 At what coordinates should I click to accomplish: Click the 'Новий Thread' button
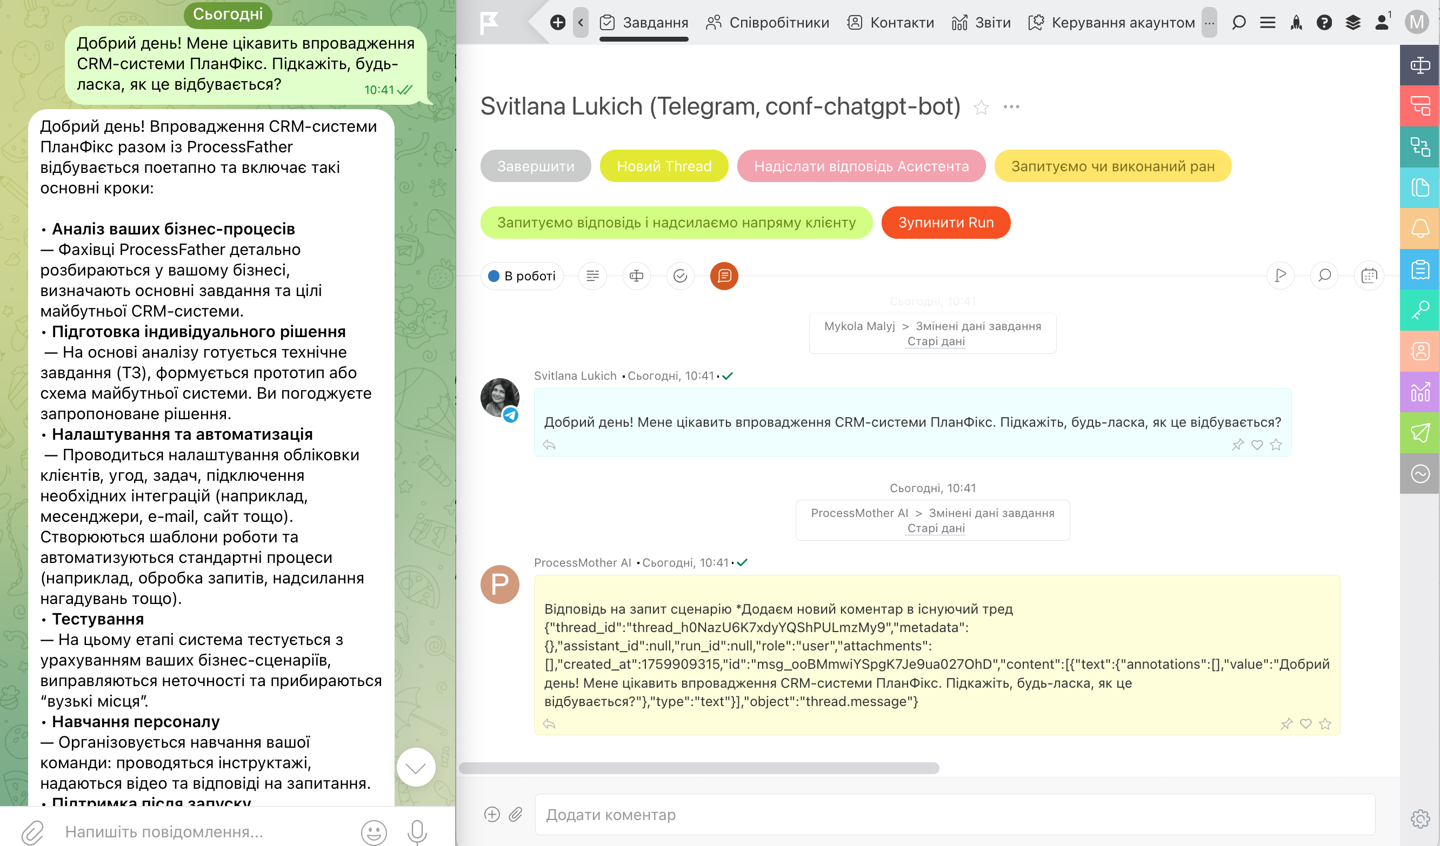[x=664, y=166]
